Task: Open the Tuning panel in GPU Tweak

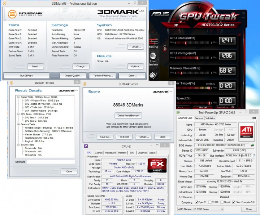Action: coord(153,43)
